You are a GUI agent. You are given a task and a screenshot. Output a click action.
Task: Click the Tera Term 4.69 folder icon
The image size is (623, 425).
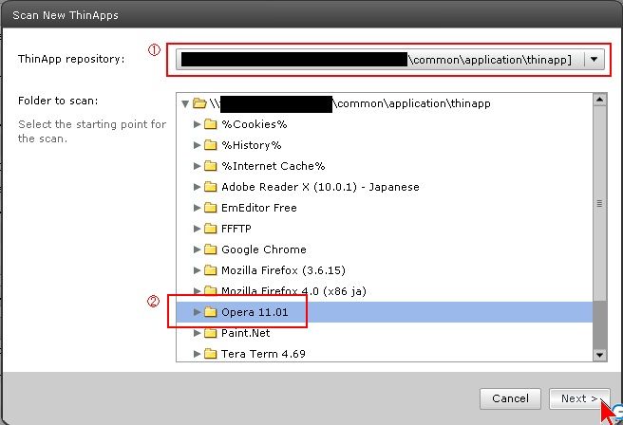click(x=210, y=354)
